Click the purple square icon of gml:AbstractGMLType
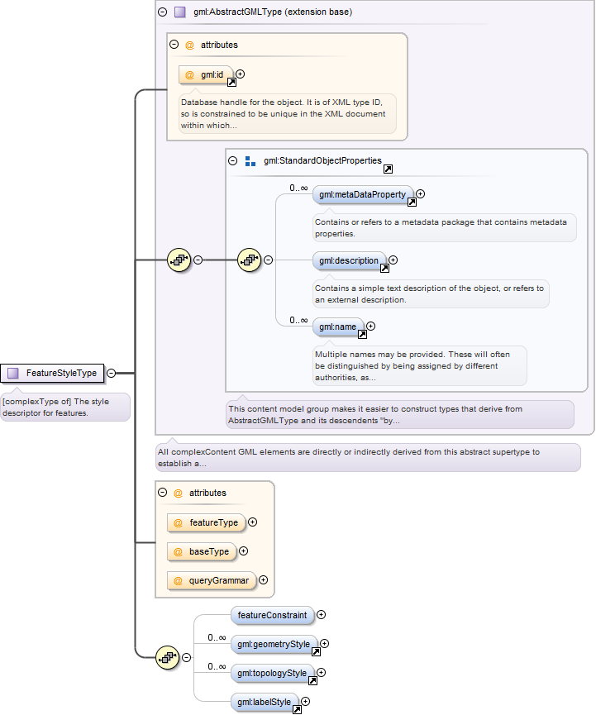 click(179, 12)
